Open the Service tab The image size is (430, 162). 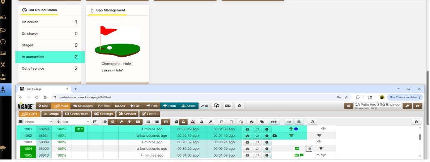tap(127, 114)
